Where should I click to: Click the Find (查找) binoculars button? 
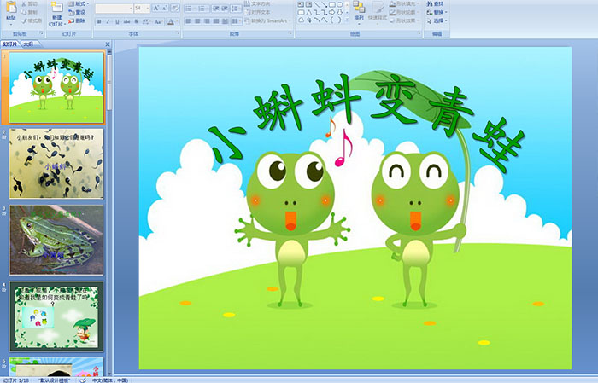[435, 3]
